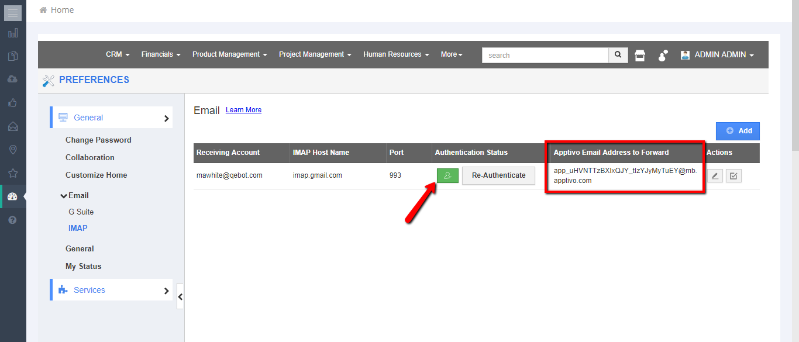Open the app store icon in the header
Viewport: 799px width, 342px height.
click(640, 56)
